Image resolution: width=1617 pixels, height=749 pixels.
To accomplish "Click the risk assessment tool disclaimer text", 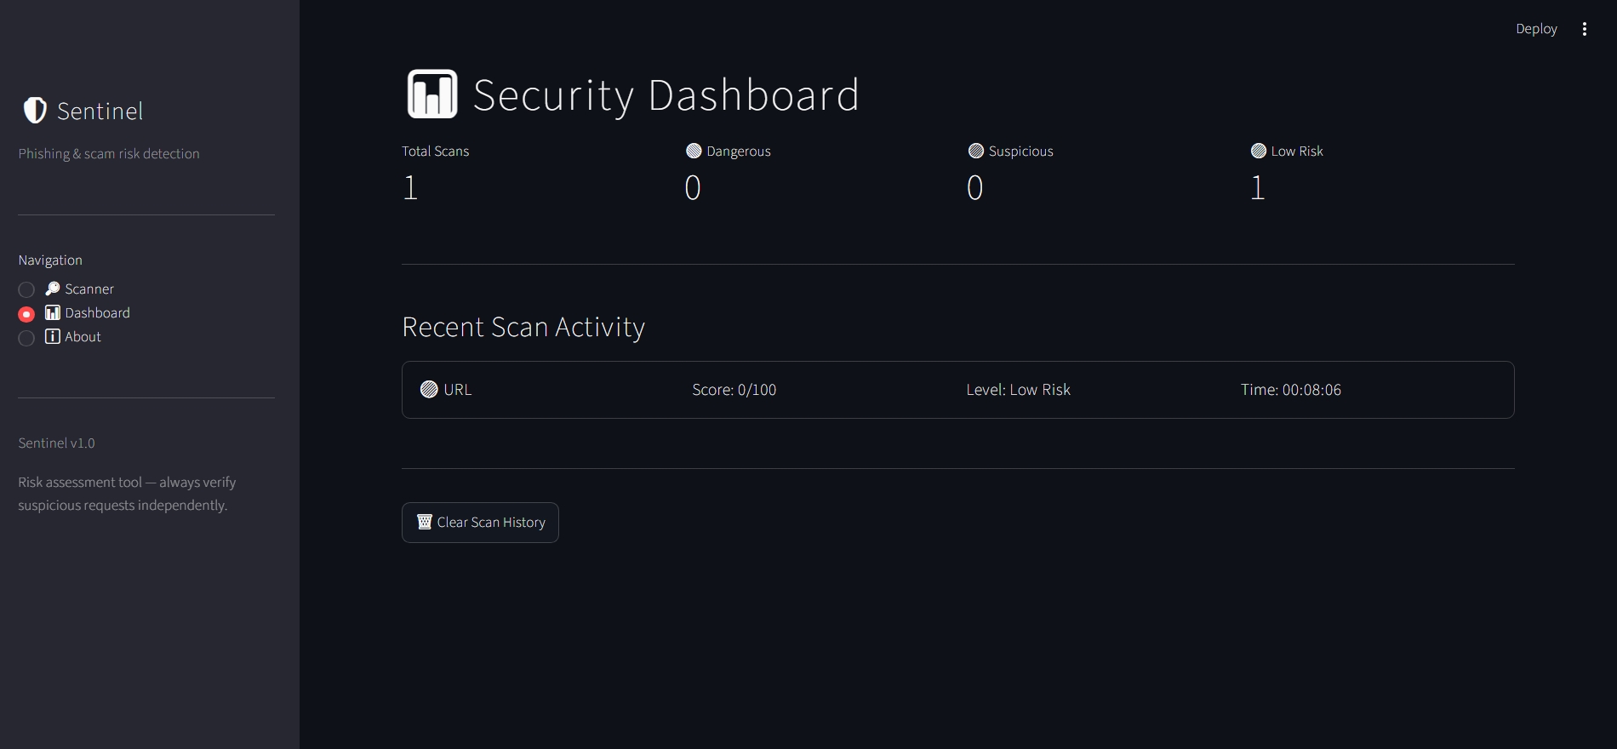I will point(128,494).
